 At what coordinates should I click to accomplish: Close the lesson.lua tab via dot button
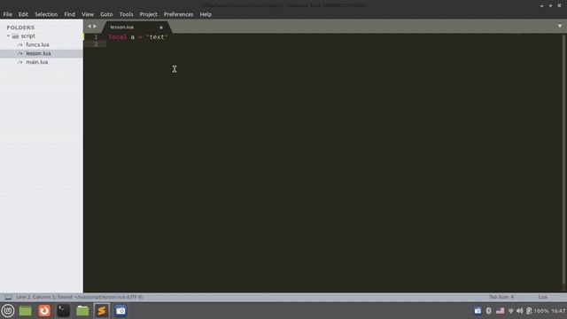(x=161, y=27)
